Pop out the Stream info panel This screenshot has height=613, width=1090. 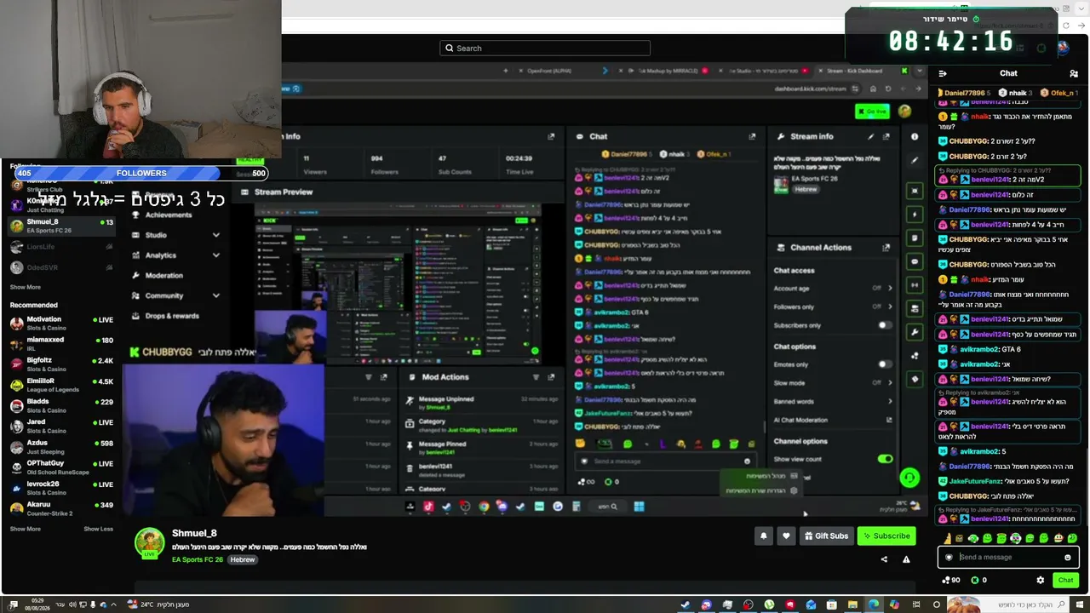[886, 136]
